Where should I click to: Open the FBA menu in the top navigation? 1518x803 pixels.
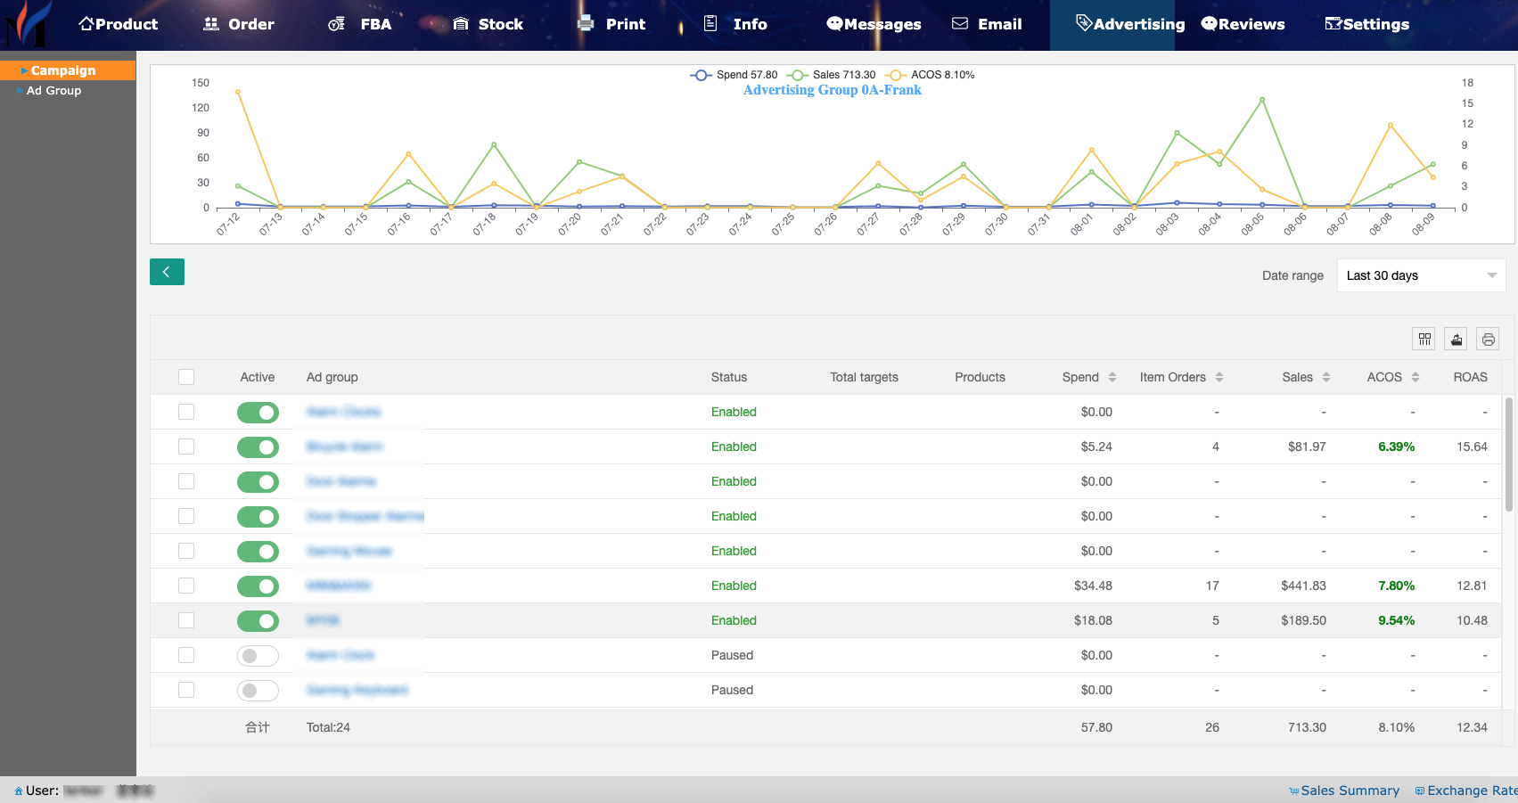pos(360,24)
